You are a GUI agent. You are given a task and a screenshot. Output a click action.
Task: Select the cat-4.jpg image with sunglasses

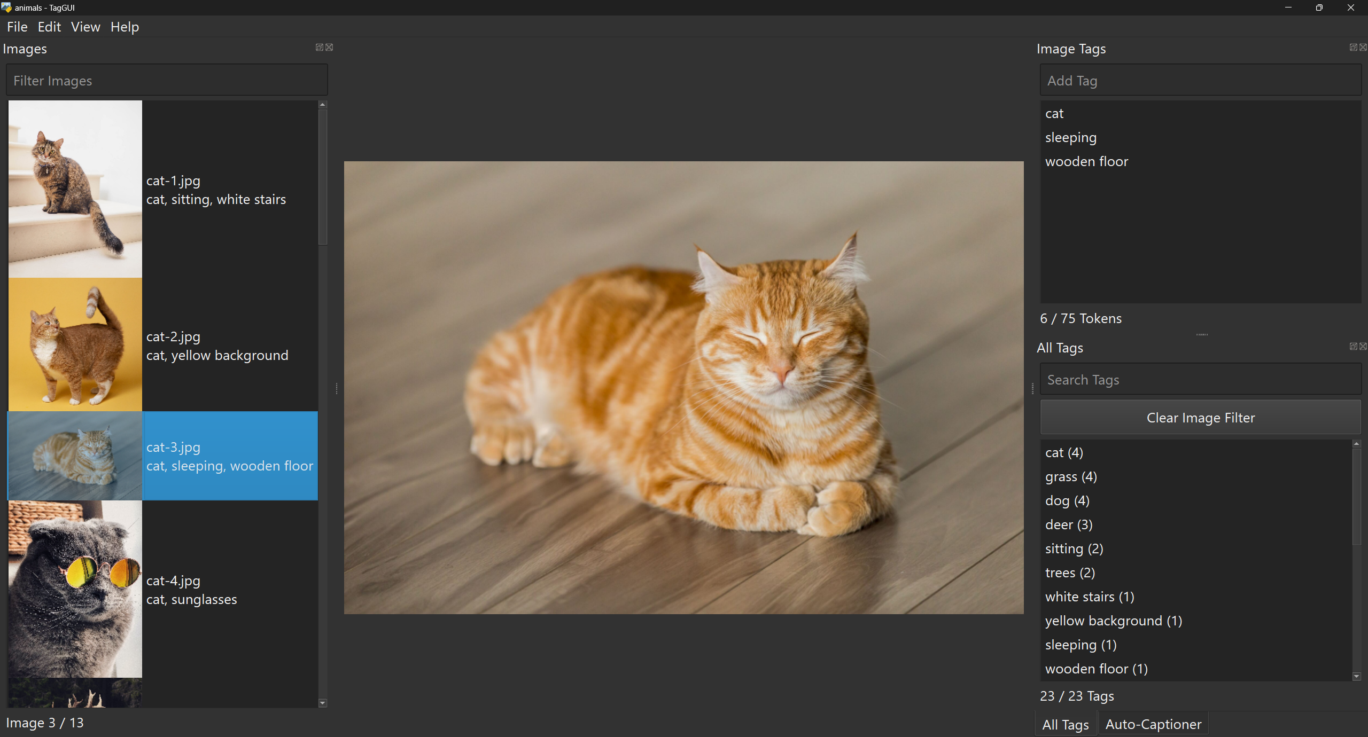(x=75, y=589)
